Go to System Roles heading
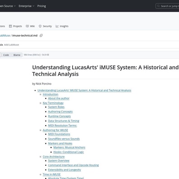Screen dimensions: 179x179 (56, 107)
